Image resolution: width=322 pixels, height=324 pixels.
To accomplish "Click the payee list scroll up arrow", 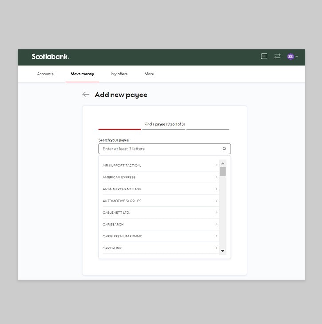I will click(223, 163).
